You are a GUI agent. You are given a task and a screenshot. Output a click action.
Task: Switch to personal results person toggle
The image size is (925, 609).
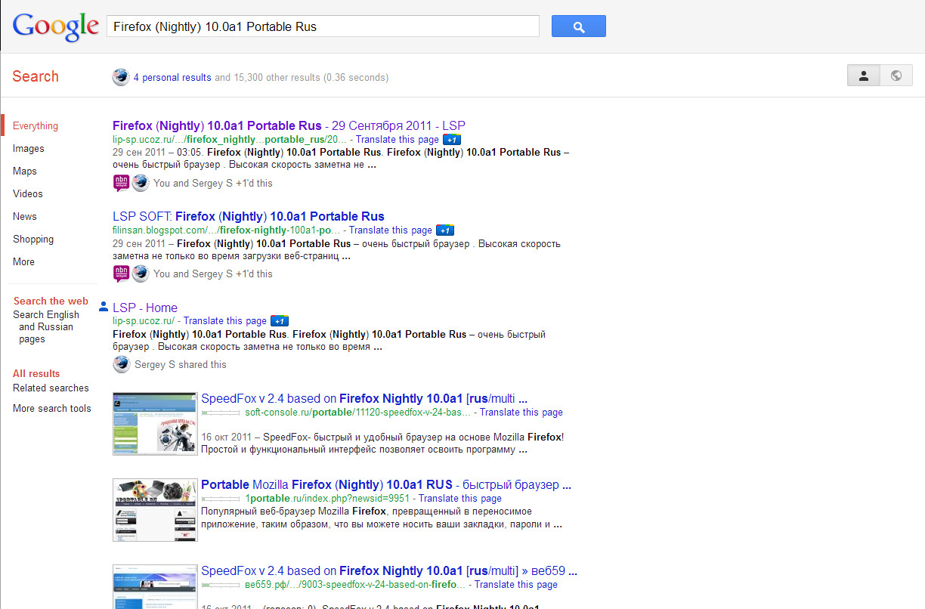[x=864, y=76]
